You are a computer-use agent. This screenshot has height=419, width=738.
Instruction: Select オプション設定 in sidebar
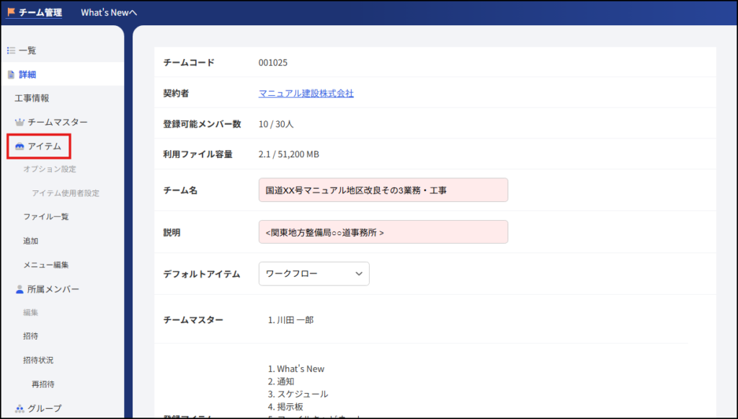click(x=50, y=169)
